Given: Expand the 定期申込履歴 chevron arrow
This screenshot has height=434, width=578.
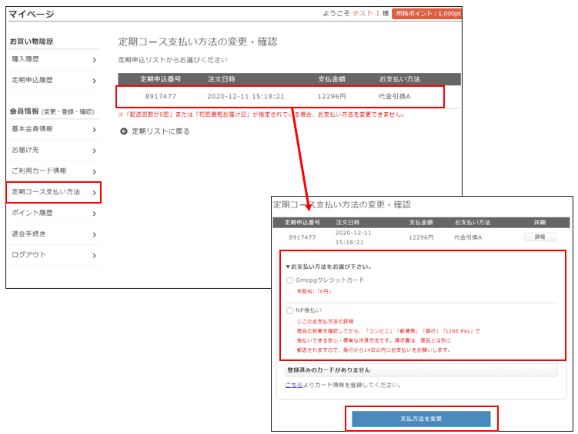Looking at the screenshot, I should point(94,80).
